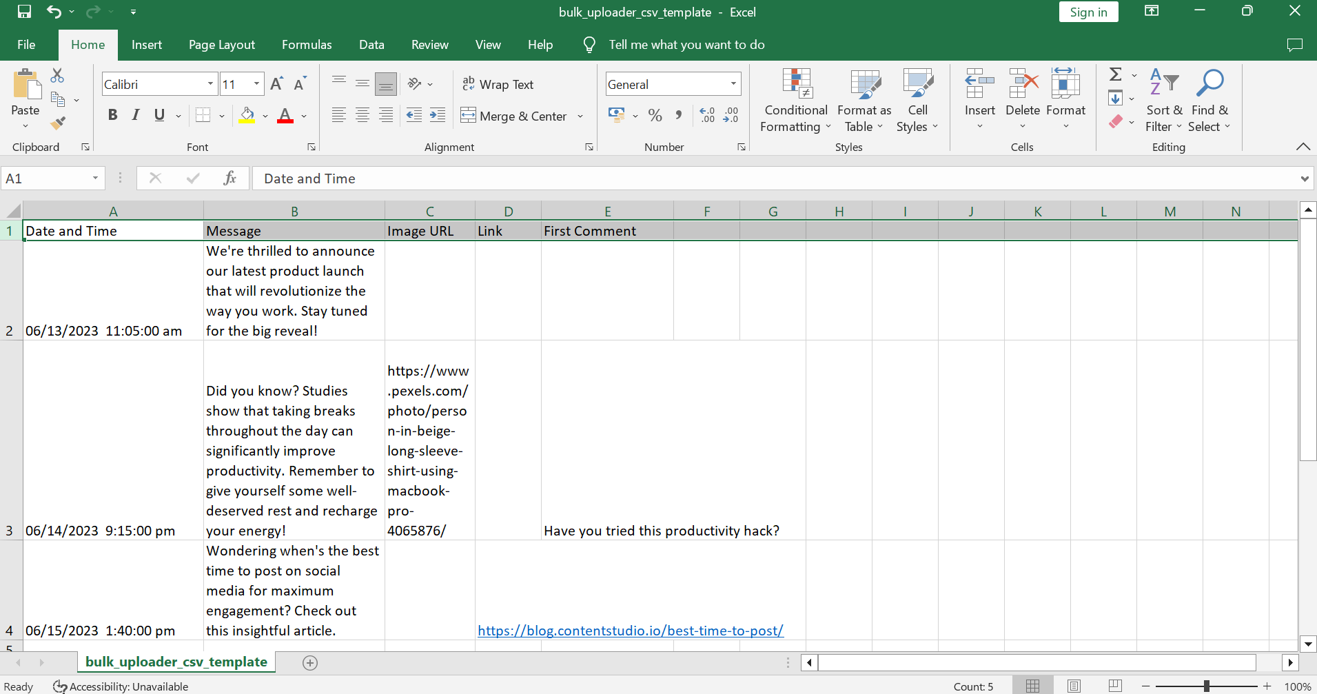Open Cell Styles dropdown
The width and height of the screenshot is (1317, 694).
(x=917, y=101)
